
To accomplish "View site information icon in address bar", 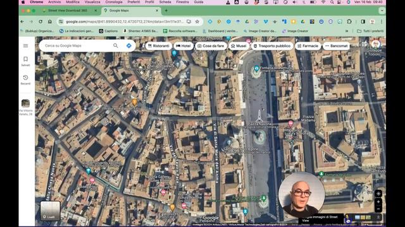I will pos(61,21).
